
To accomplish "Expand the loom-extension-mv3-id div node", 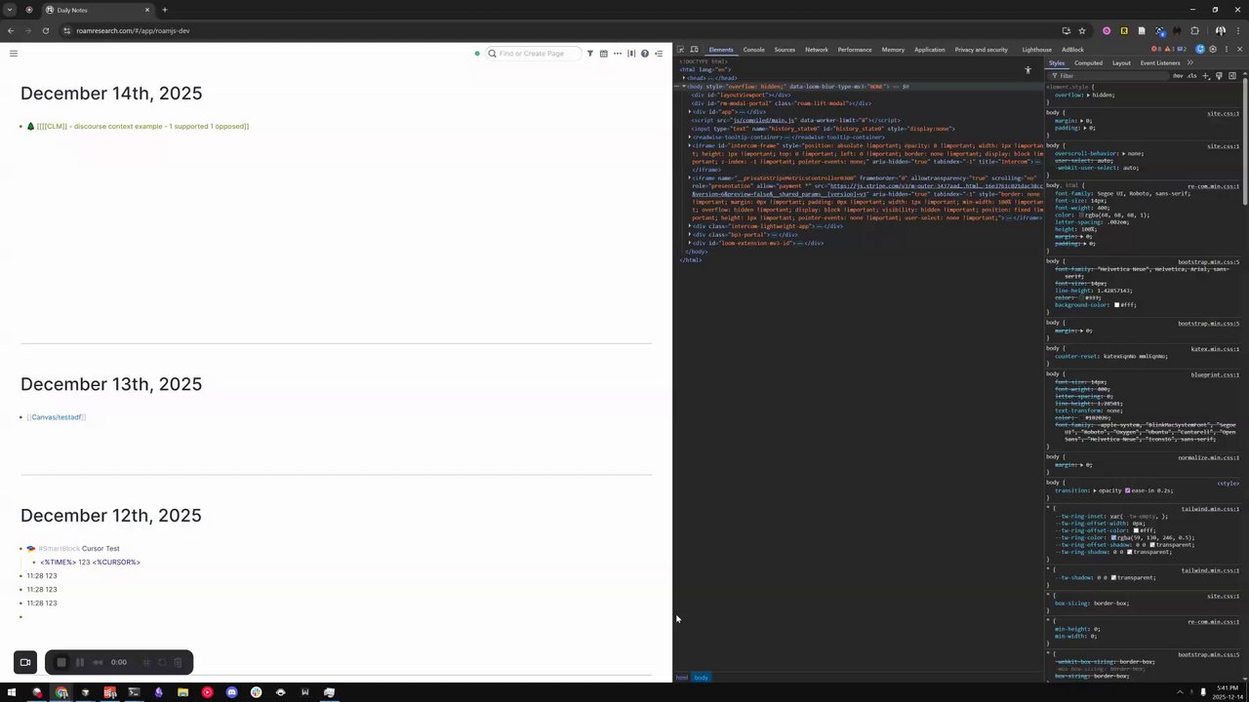I will (690, 243).
